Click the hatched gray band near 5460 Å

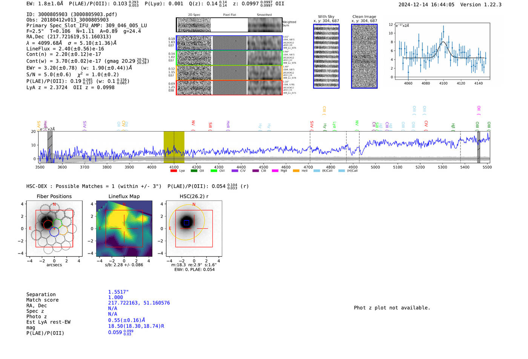(479, 147)
